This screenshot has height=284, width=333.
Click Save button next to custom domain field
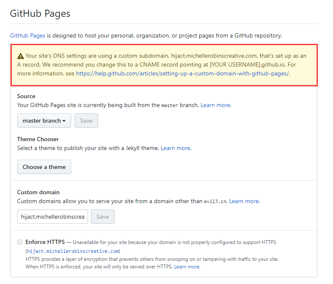pos(103,217)
